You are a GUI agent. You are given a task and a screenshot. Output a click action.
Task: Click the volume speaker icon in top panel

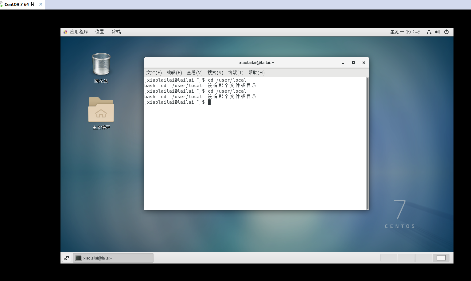(438, 32)
